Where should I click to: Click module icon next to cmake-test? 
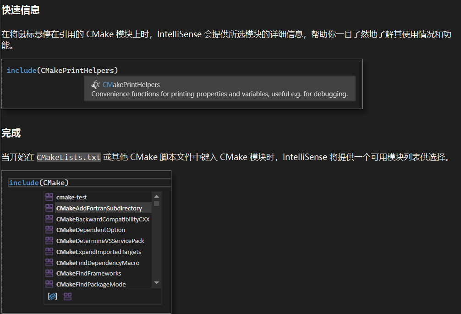tap(49, 197)
